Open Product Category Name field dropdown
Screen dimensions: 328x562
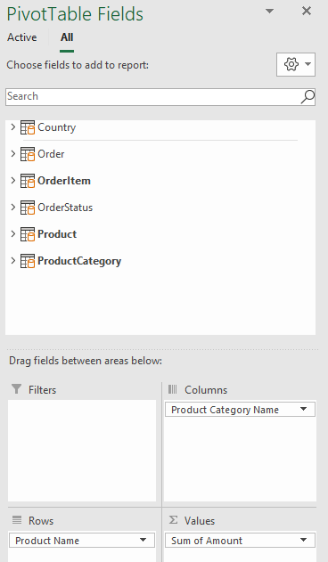coord(303,409)
